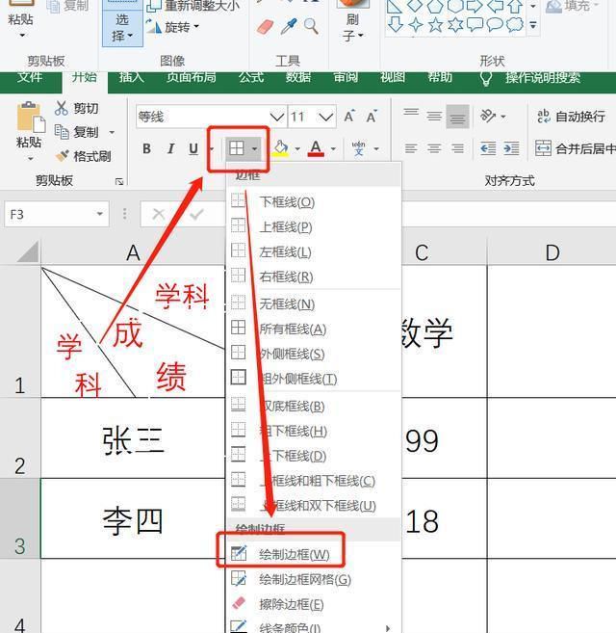616x633 pixels.
Task: Toggle bold with the B button
Action: coord(147,149)
